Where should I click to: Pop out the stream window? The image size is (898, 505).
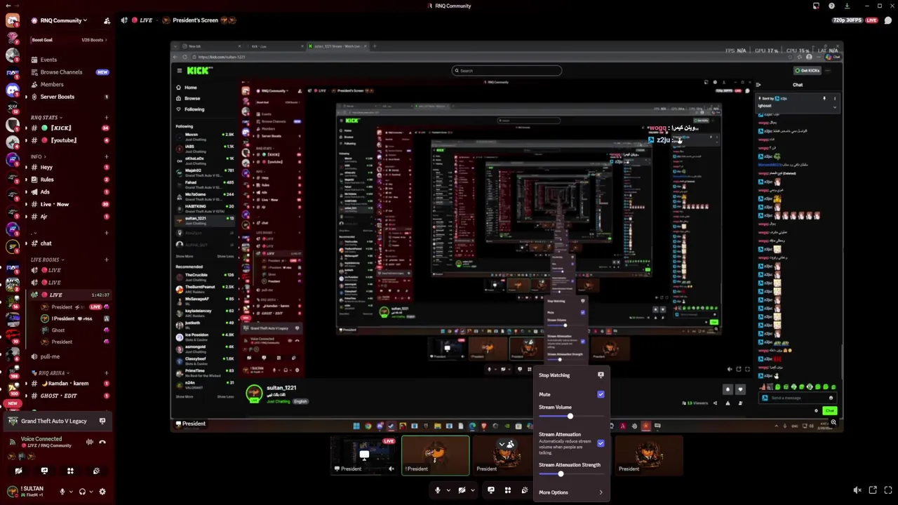pos(873,490)
